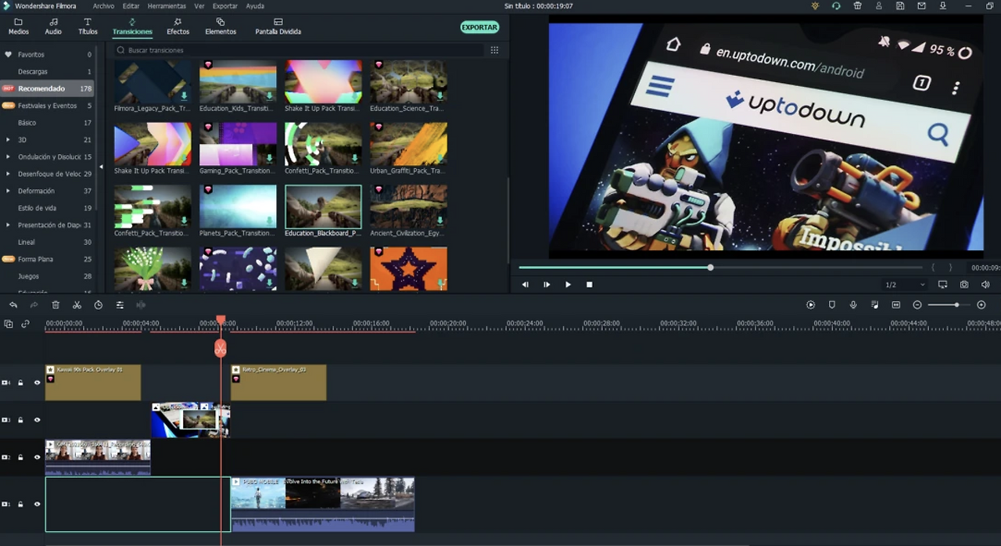Record voiceover with microphone icon
Screen dimensions: 1001x546
(x=853, y=305)
